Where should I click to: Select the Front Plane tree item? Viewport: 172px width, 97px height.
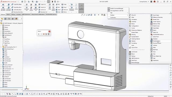pyautogui.click(x=7, y=39)
